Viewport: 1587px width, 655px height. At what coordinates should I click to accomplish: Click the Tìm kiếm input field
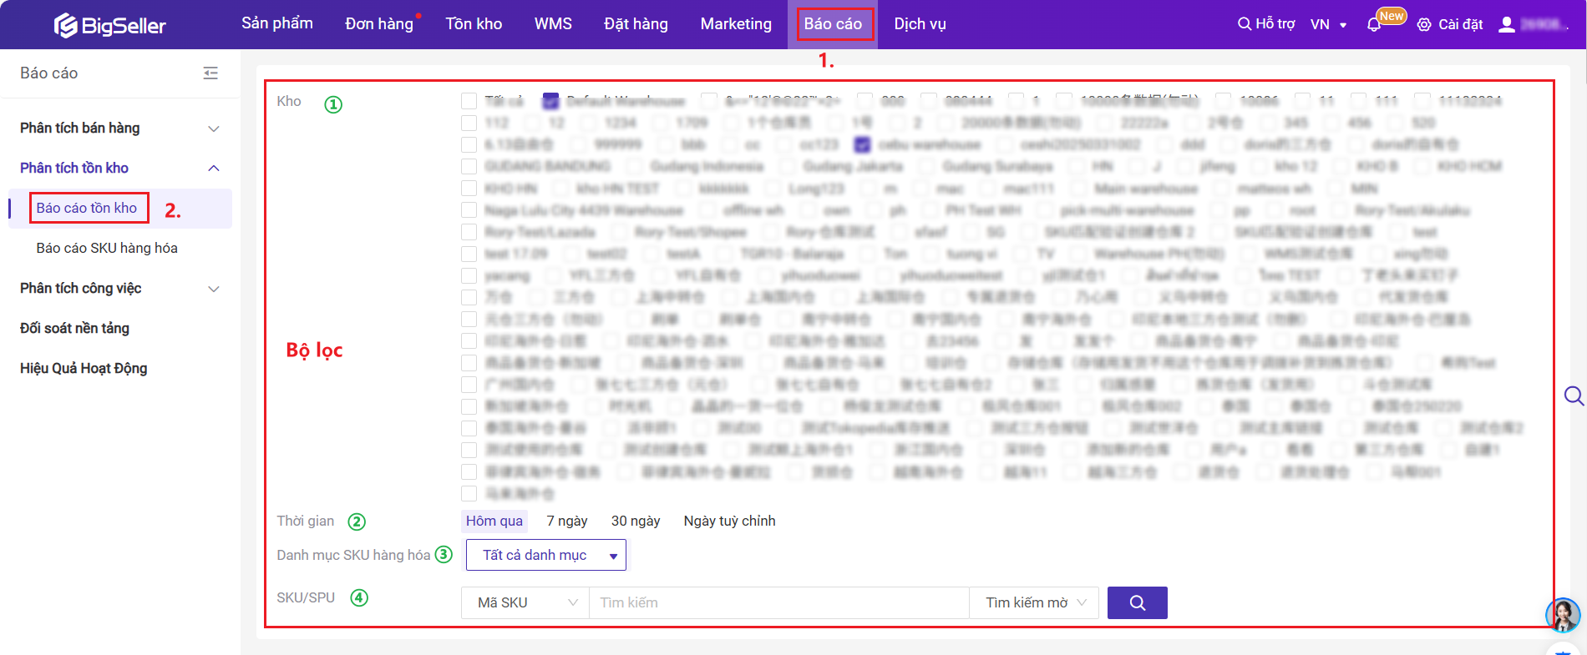coord(778,602)
